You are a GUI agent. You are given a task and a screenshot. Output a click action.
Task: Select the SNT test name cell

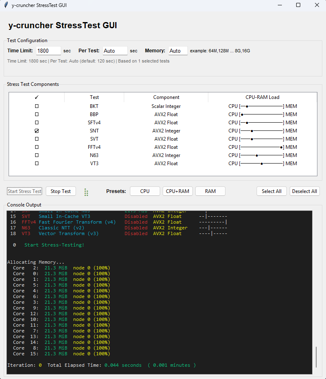point(94,131)
